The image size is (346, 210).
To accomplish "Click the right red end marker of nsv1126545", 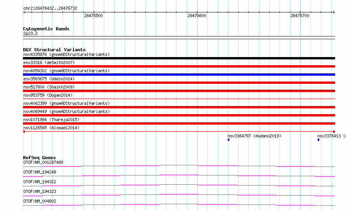I will click(x=334, y=132).
